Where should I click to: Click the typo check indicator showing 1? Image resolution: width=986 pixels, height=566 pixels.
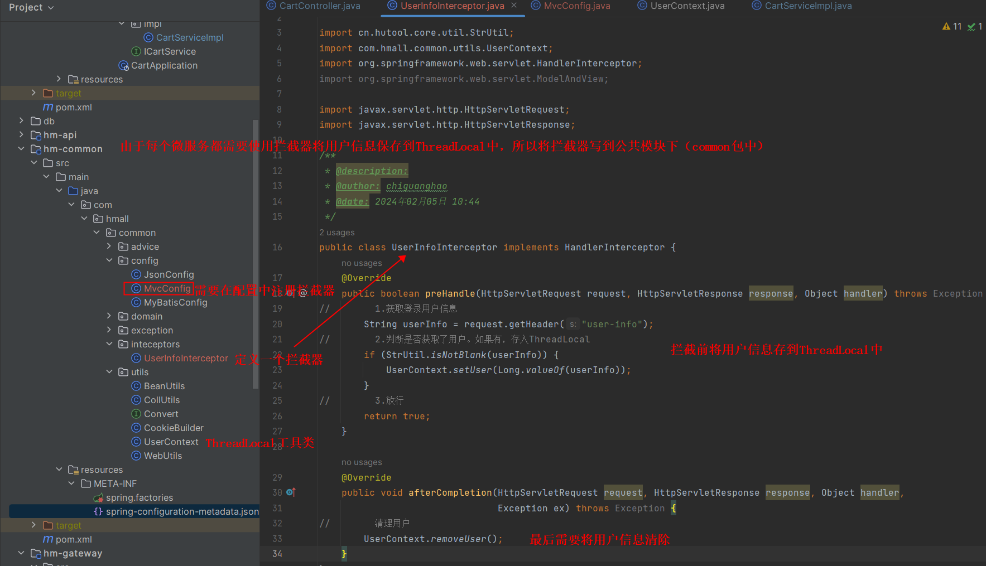(974, 26)
